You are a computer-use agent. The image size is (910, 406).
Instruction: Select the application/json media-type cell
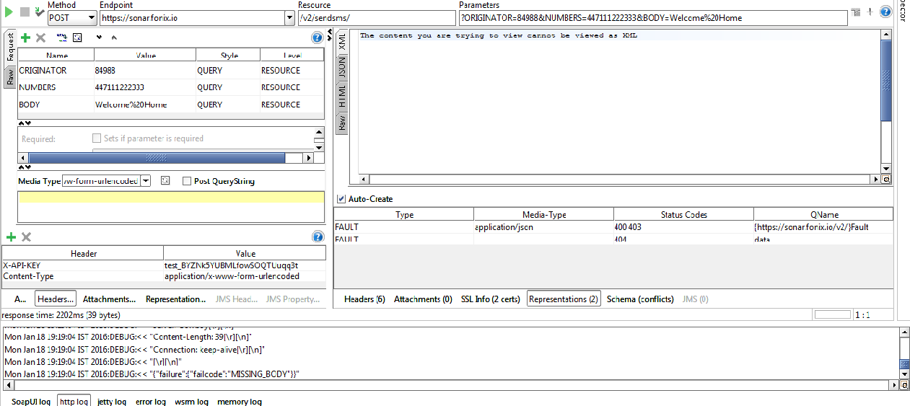(543, 226)
